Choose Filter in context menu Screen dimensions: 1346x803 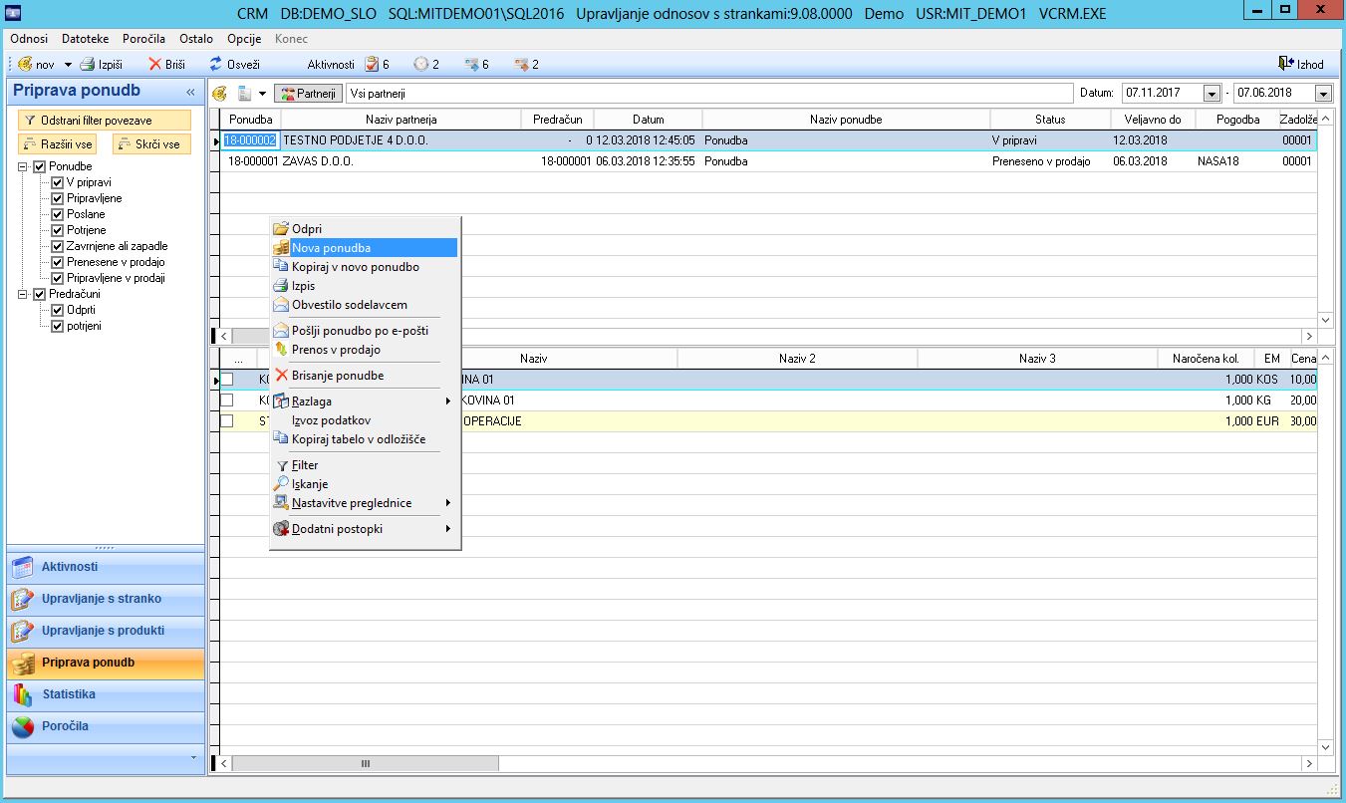coord(365,465)
